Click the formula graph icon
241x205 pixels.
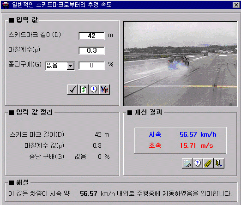tap(104, 90)
